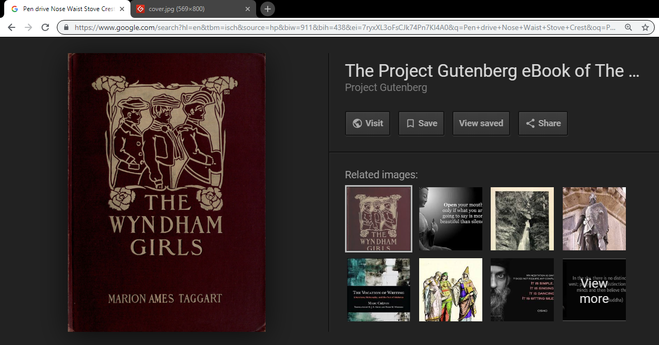Save this image to collections
The width and height of the screenshot is (659, 345).
coord(421,123)
